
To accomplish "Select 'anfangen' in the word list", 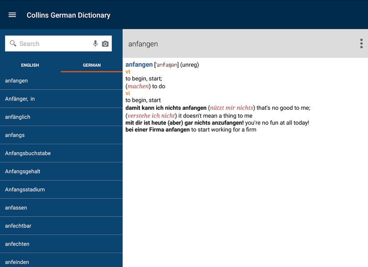I will pos(61,81).
